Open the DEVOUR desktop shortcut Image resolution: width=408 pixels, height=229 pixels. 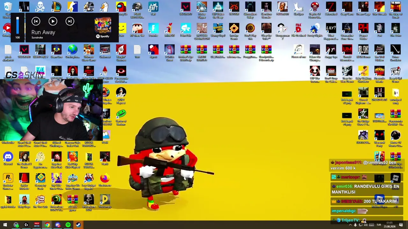(x=234, y=9)
